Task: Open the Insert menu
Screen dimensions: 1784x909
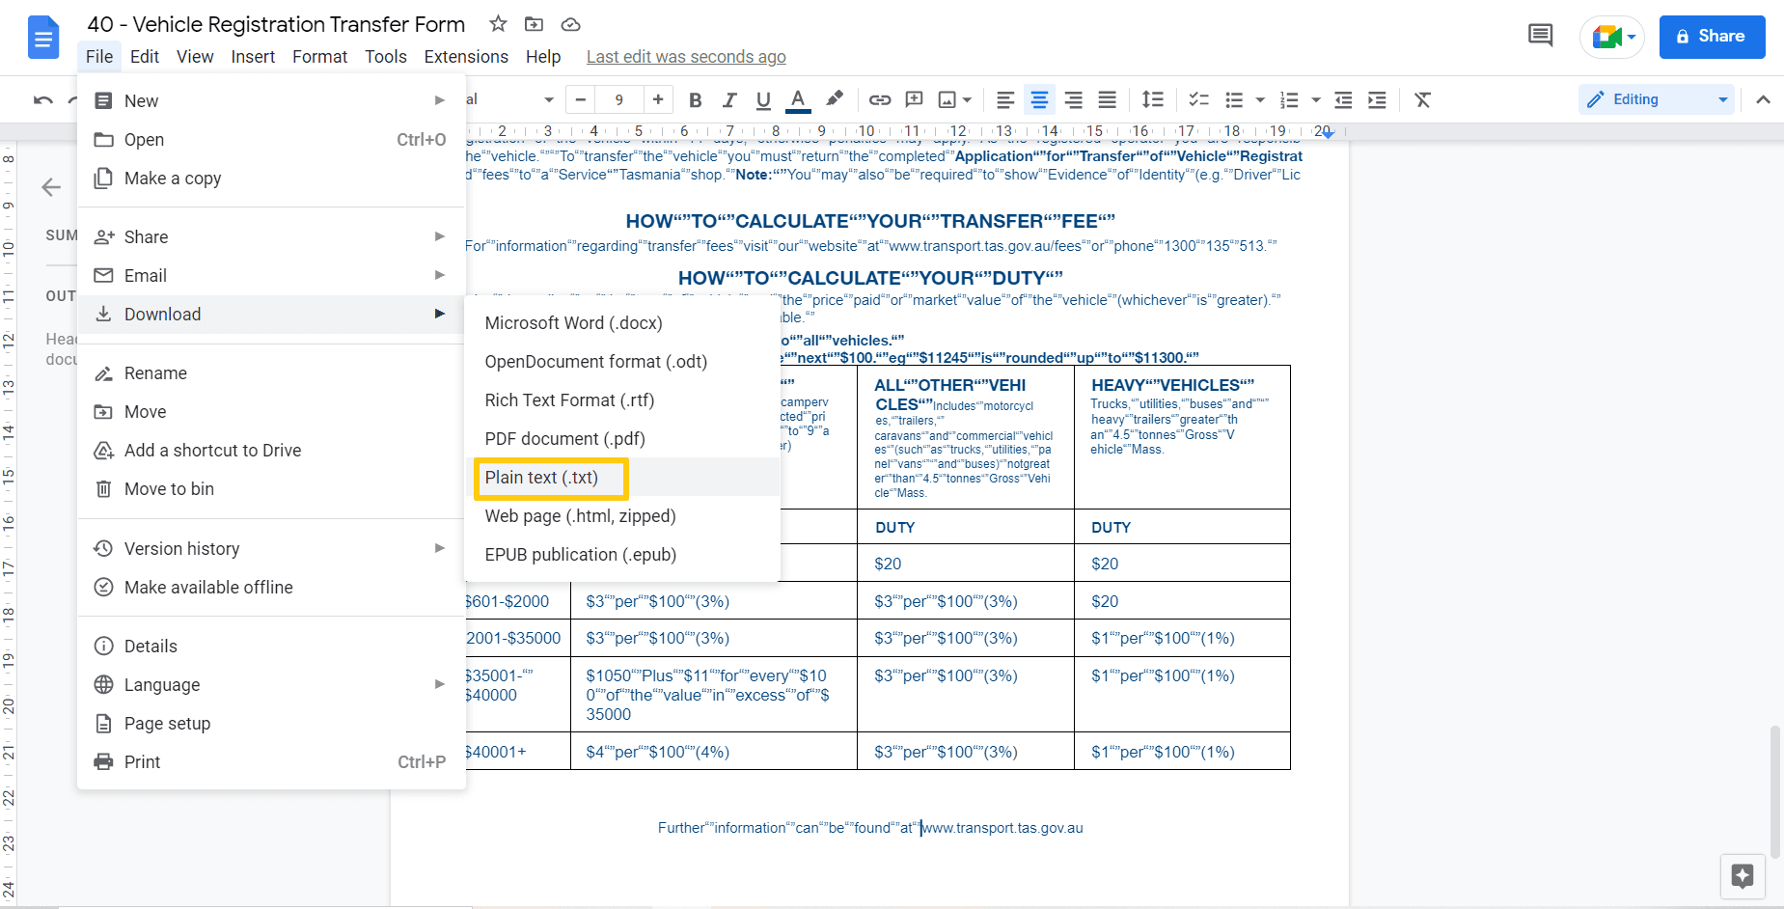Action: click(253, 57)
